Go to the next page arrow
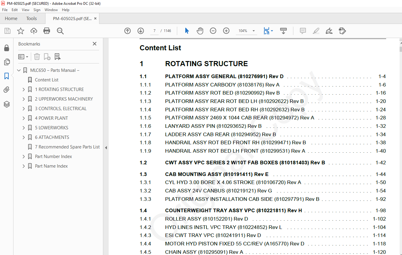The width and height of the screenshot is (402, 255). click(141, 31)
